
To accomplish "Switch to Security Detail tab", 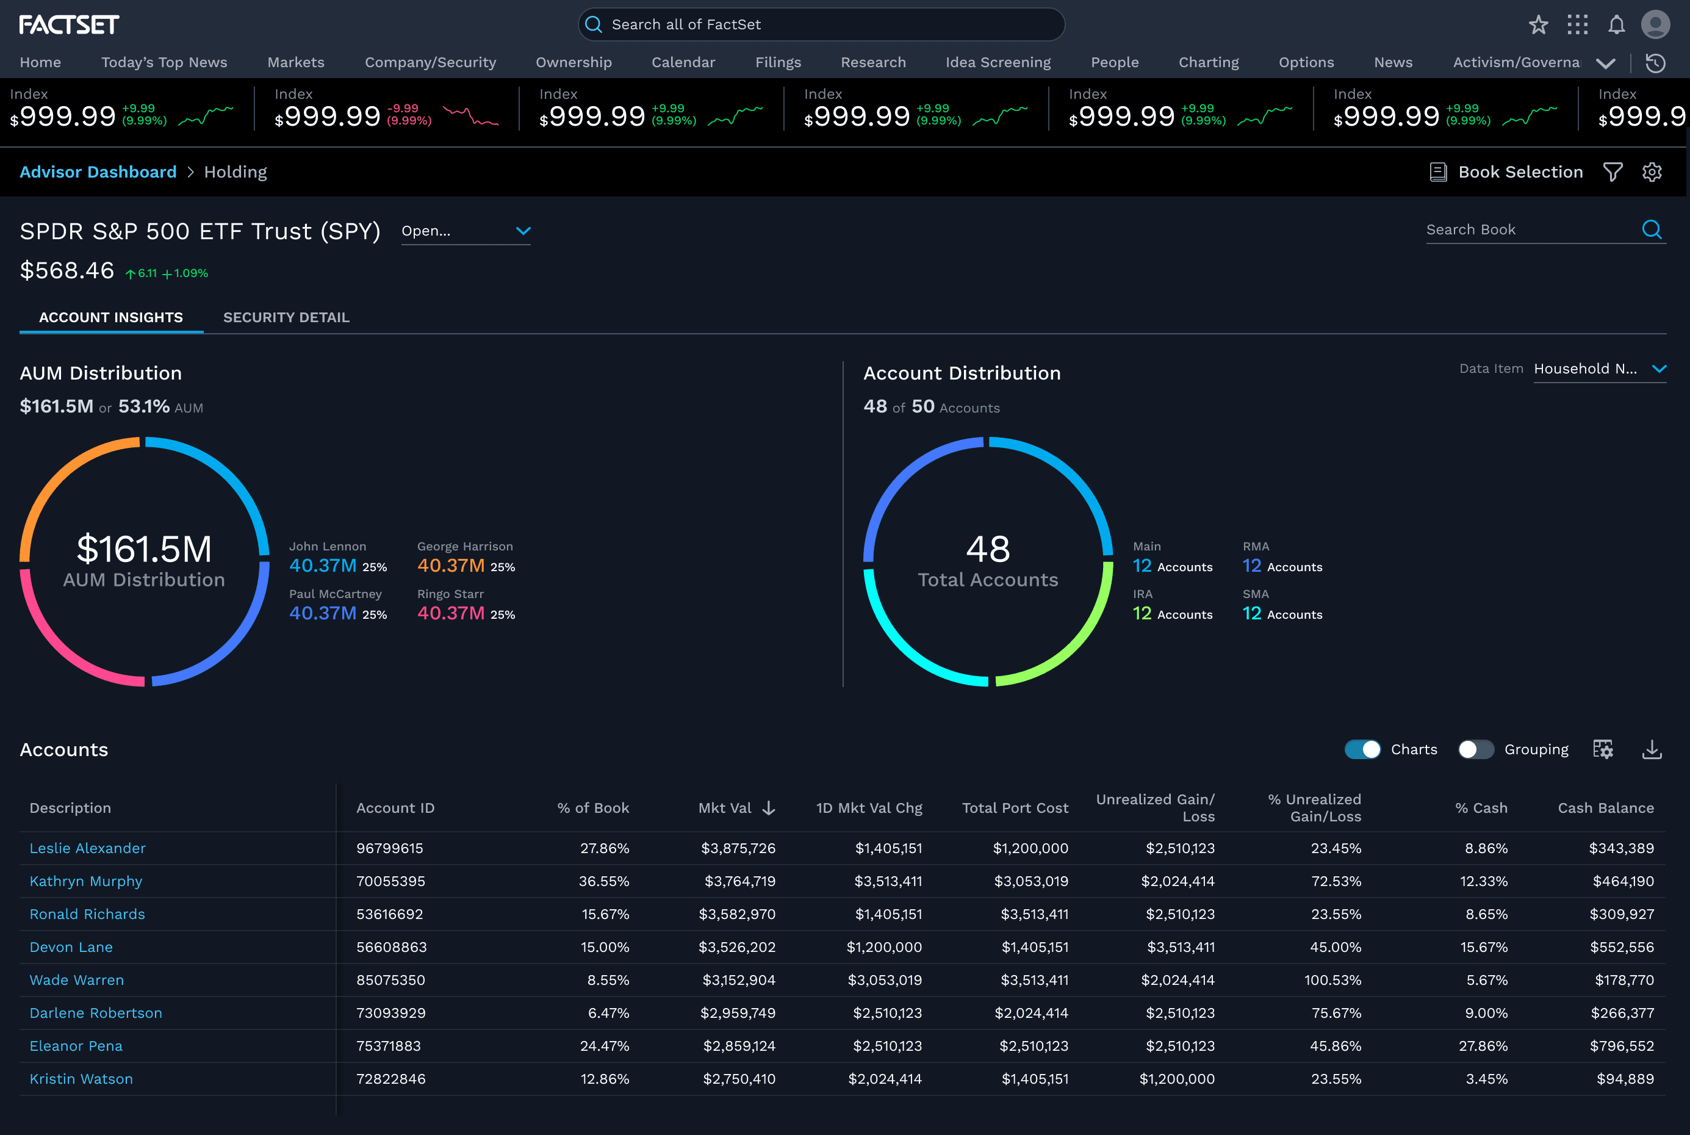I will coord(287,317).
